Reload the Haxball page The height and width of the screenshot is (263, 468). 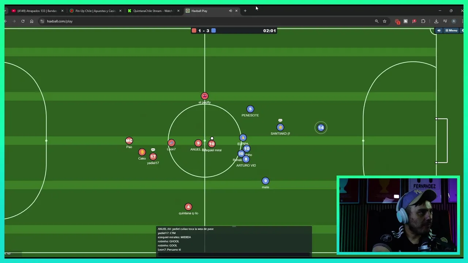[23, 21]
